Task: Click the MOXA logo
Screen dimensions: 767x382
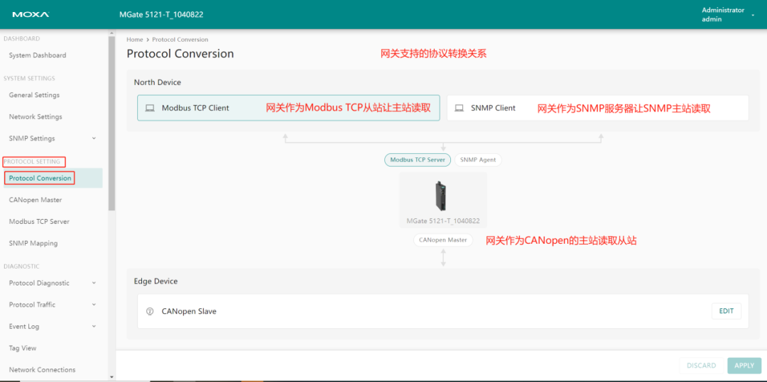Action: pyautogui.click(x=31, y=15)
